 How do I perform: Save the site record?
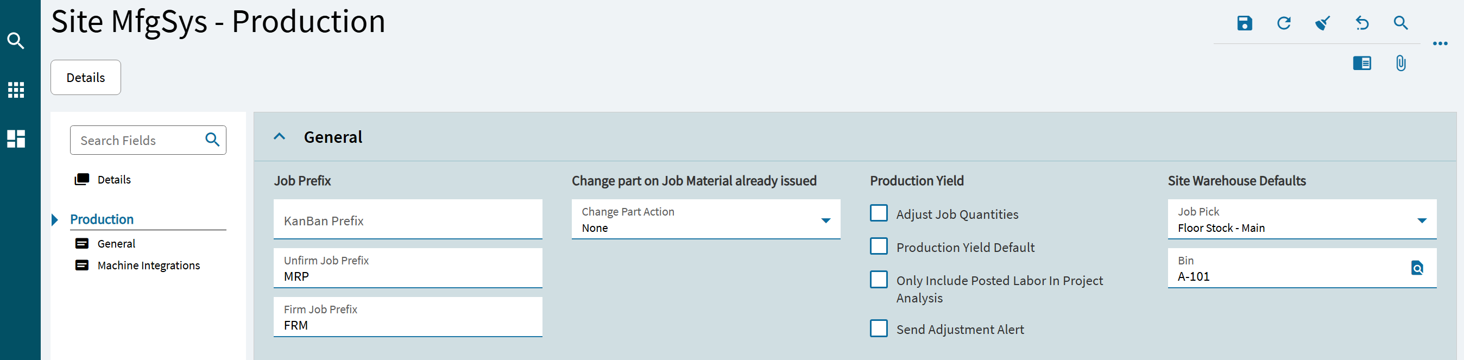[1245, 23]
